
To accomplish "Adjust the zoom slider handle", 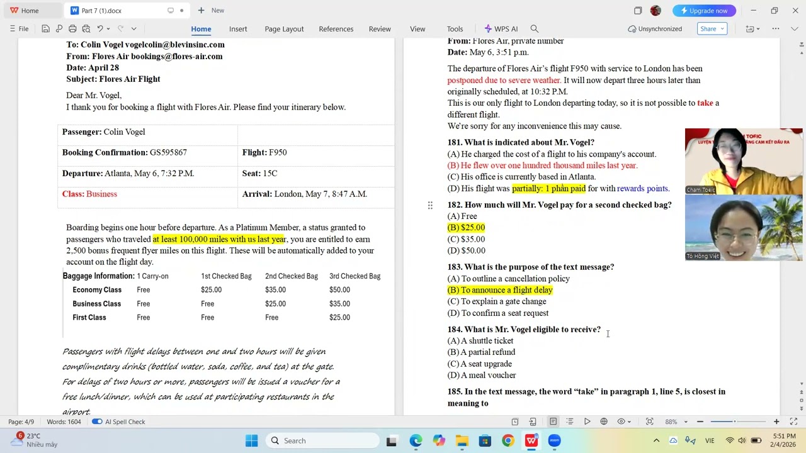I will [734, 422].
